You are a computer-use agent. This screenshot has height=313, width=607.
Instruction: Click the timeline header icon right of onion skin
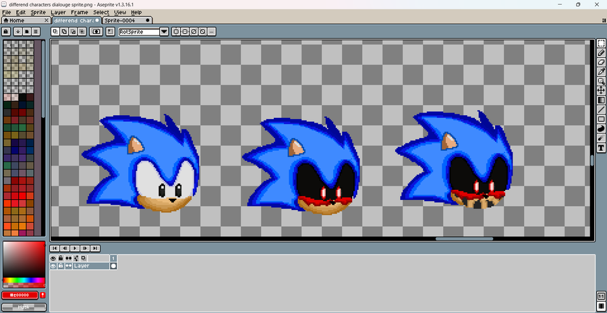tap(84, 258)
